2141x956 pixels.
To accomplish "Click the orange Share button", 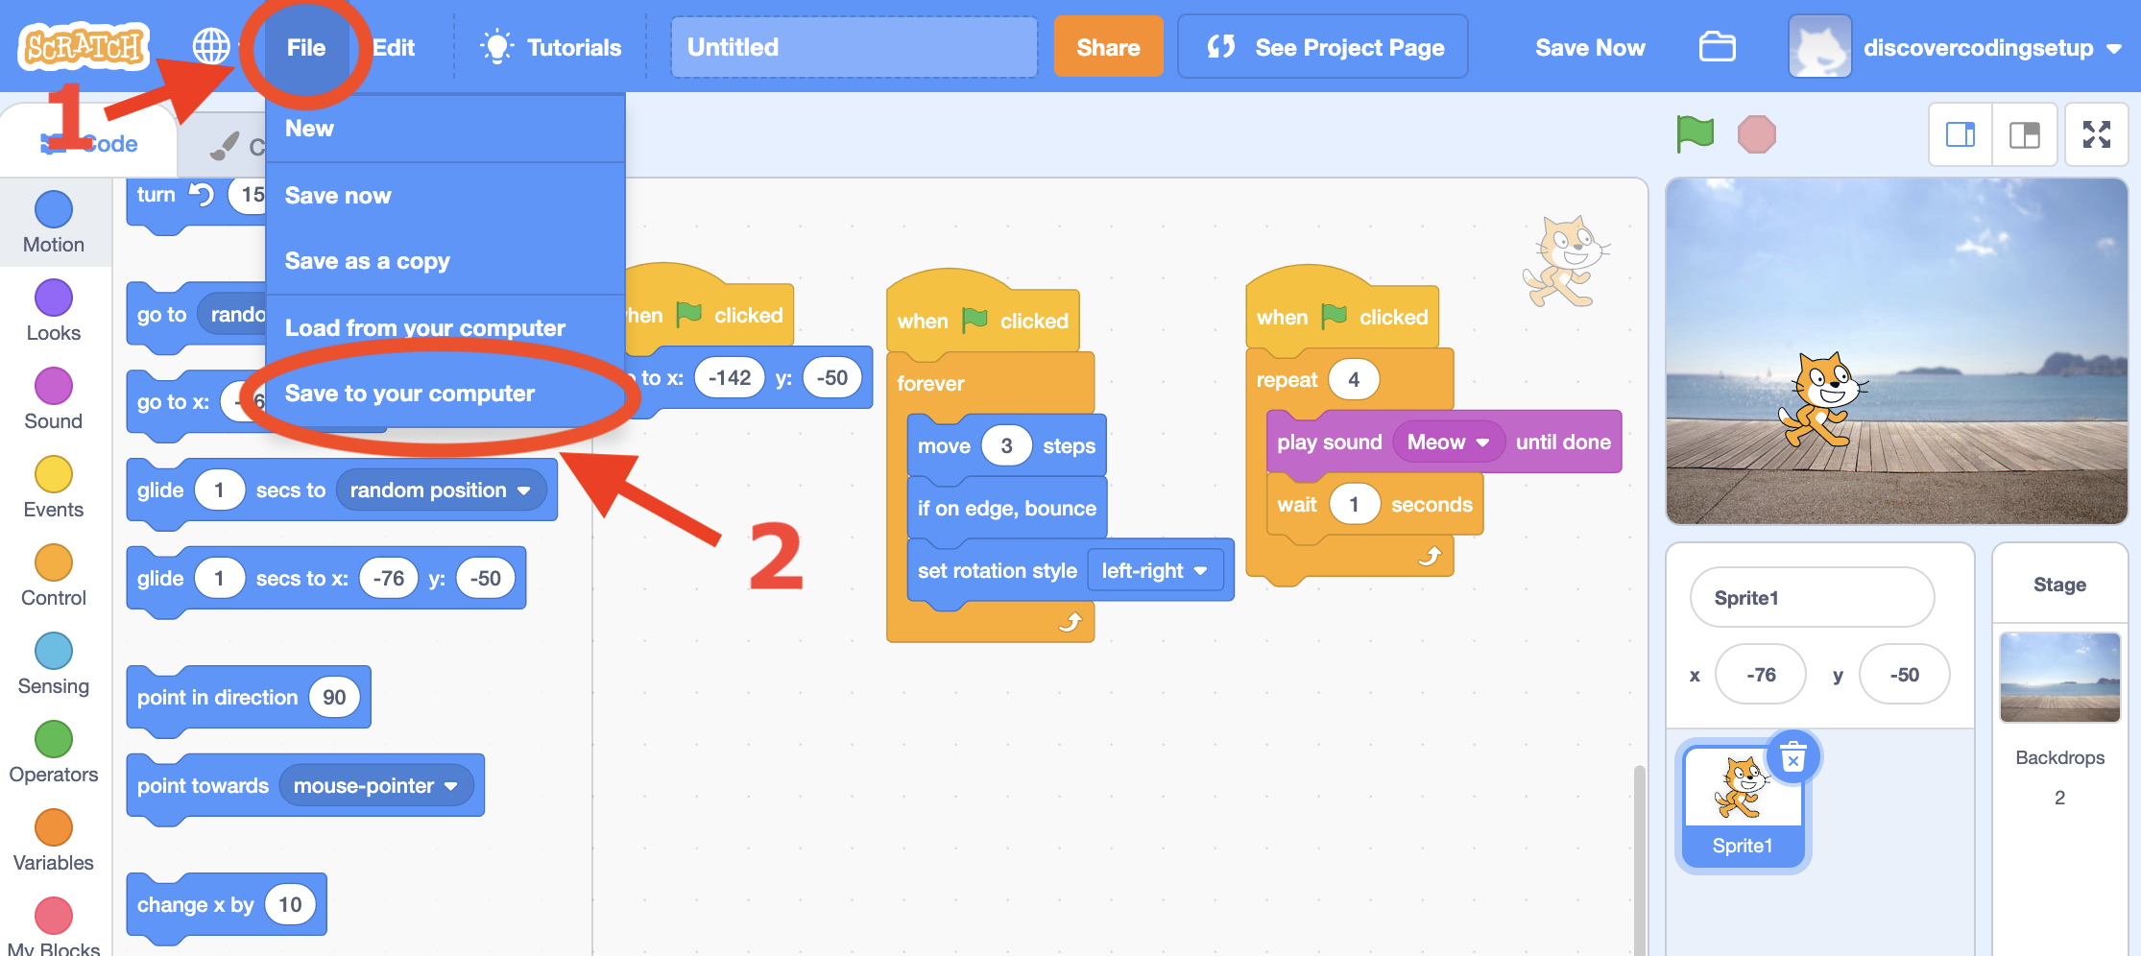I will 1108,47.
